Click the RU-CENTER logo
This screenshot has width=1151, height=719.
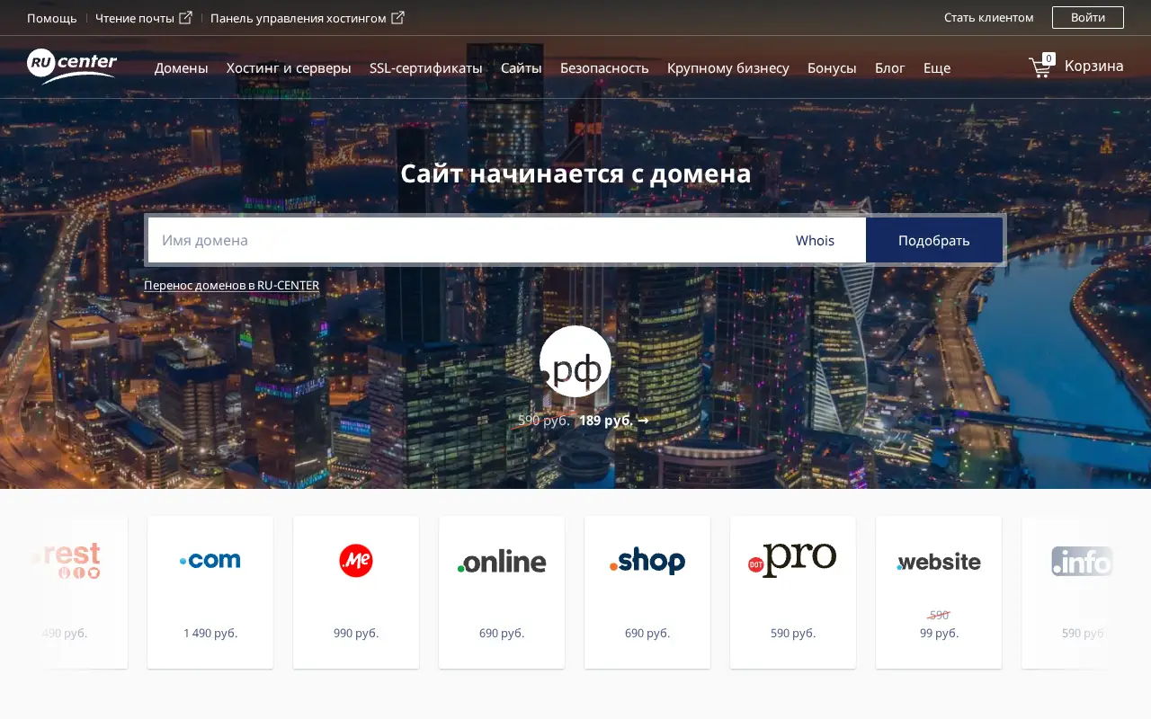click(x=72, y=67)
